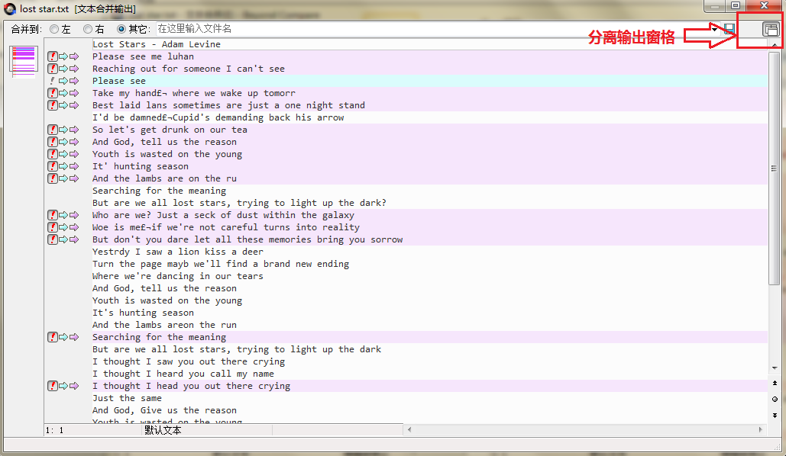The image size is (786, 456).
Task: Click conflict marker on 'I thought I head you' line
Action: coord(53,386)
